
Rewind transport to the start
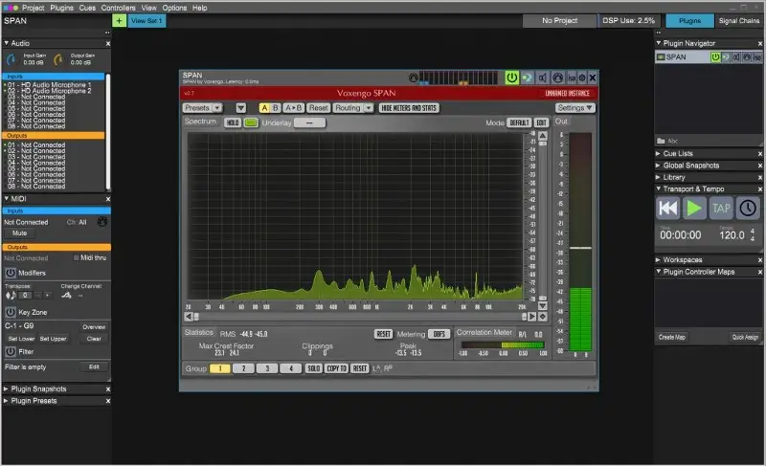(x=667, y=208)
